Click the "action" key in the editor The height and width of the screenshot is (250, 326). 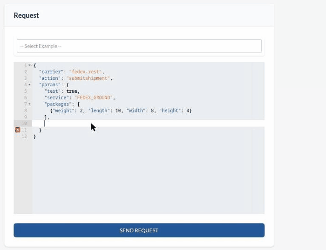pyautogui.click(x=50, y=78)
